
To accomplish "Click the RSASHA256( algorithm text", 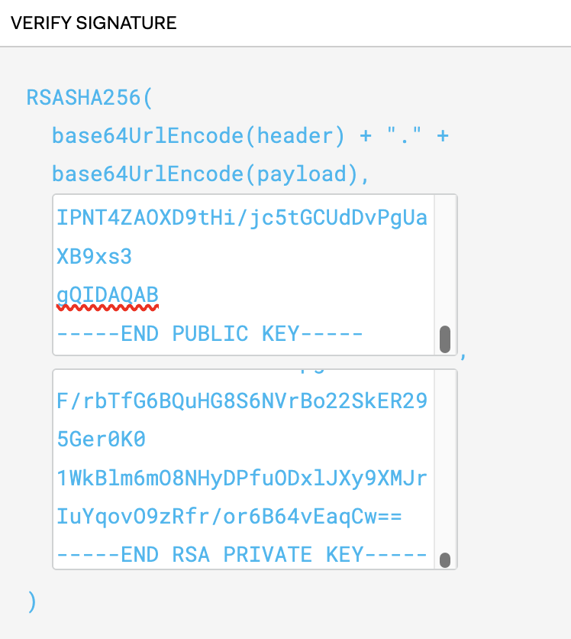I will point(90,99).
